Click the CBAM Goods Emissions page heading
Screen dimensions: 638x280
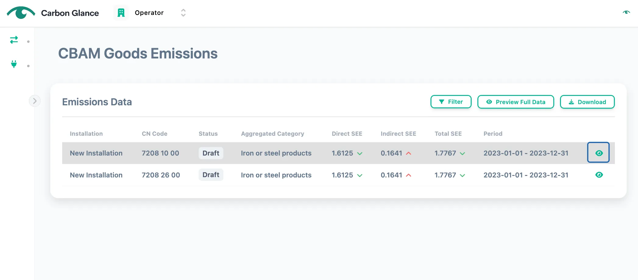coord(138,54)
